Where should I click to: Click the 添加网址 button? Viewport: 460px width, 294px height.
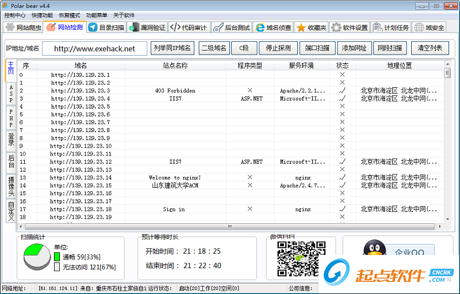pos(354,48)
